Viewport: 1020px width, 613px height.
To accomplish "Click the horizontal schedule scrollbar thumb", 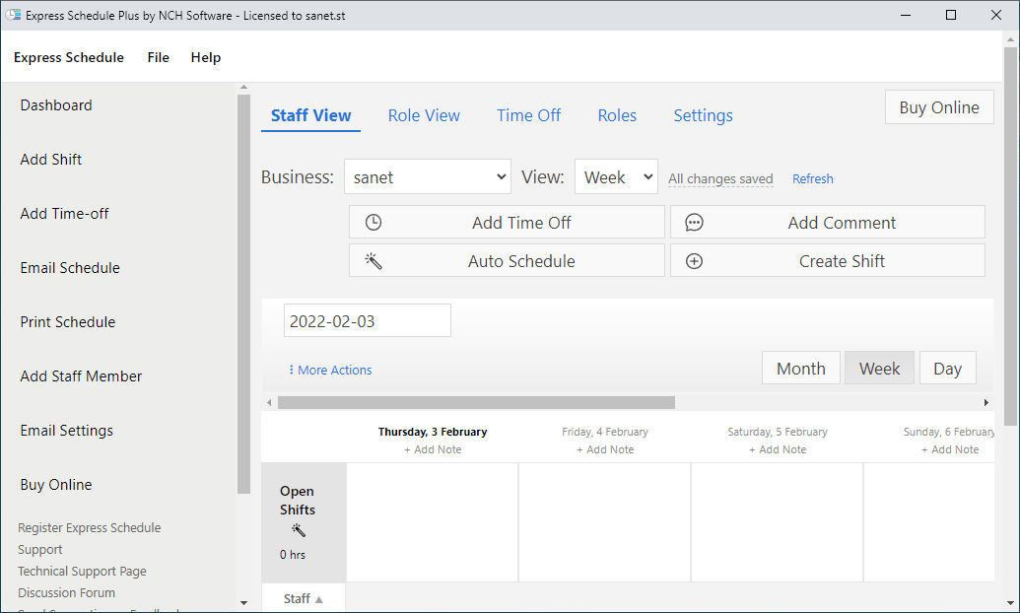I will coord(476,403).
